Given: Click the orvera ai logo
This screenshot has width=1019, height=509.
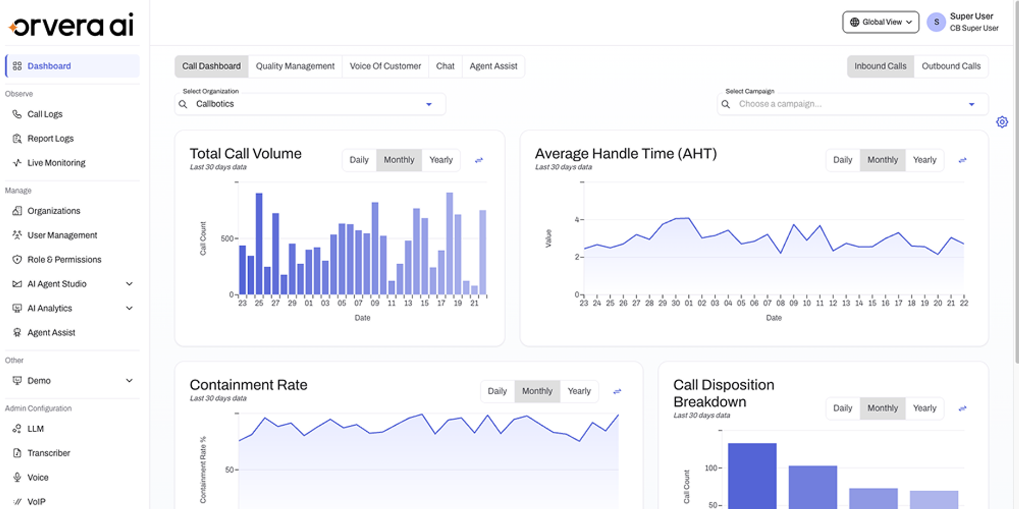Looking at the screenshot, I should tap(71, 25).
